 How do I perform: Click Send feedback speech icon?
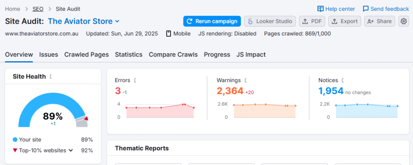coord(365,9)
